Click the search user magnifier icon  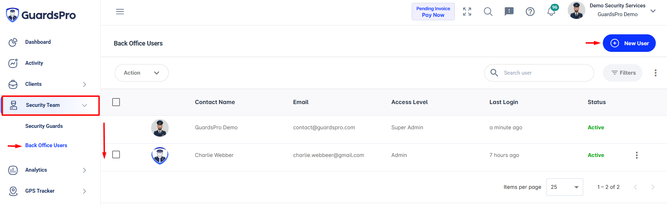click(494, 73)
